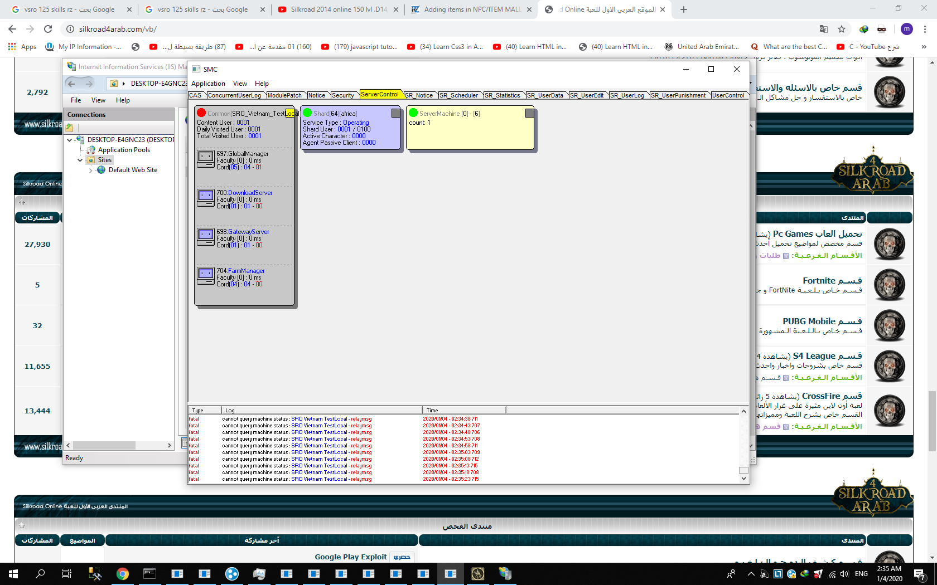Open Apps bookmarks shortcut
The height and width of the screenshot is (585, 937).
click(x=22, y=47)
